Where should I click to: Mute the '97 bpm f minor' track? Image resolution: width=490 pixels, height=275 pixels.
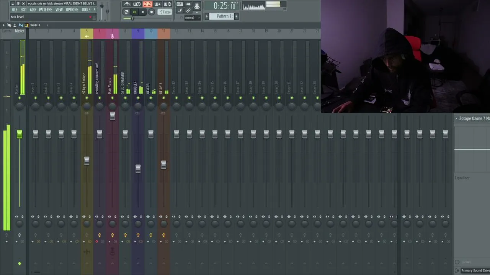[87, 98]
